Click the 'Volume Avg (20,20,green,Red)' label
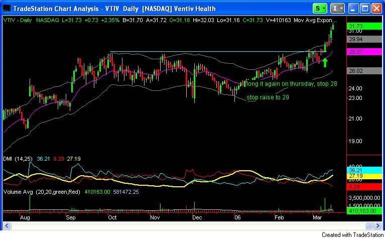385x238 pixels. point(42,192)
